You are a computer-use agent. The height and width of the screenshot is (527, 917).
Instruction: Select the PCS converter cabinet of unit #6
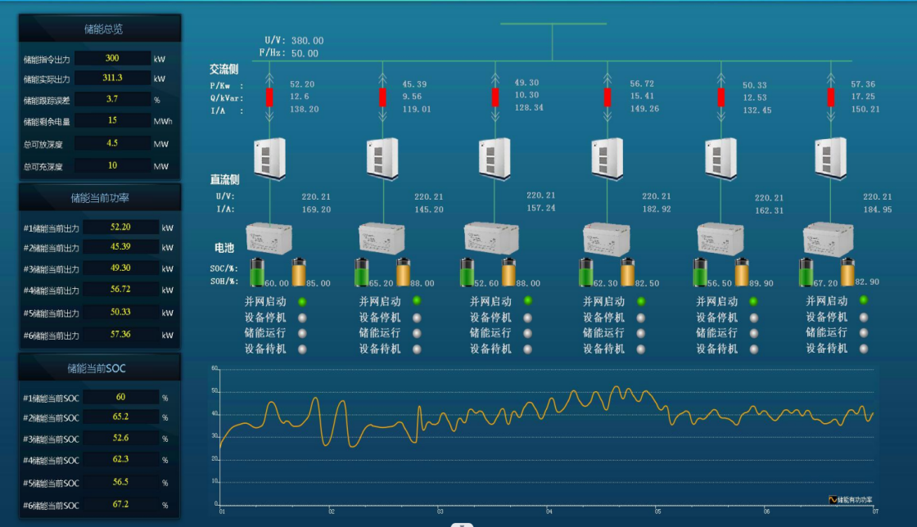pos(830,158)
